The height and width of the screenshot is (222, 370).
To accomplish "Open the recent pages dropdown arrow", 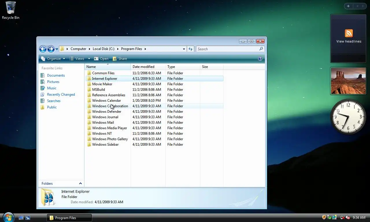I will pyautogui.click(x=57, y=49).
